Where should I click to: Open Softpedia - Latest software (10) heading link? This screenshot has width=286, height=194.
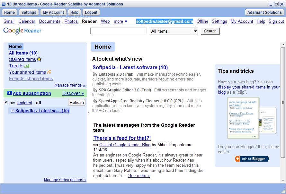tap(130, 68)
